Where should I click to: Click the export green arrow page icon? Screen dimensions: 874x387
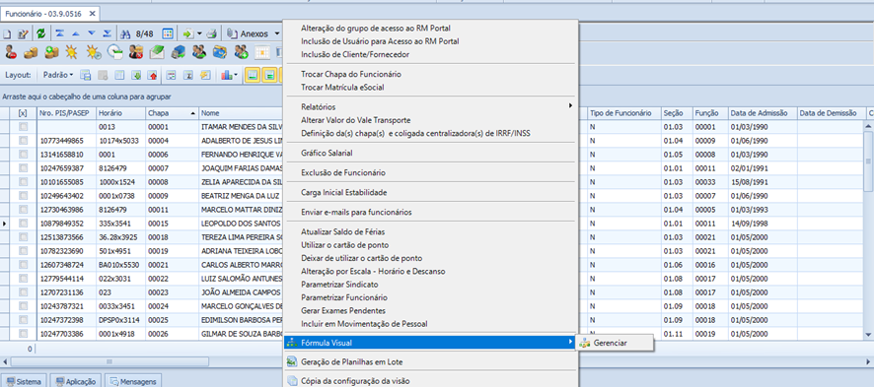tap(188, 33)
